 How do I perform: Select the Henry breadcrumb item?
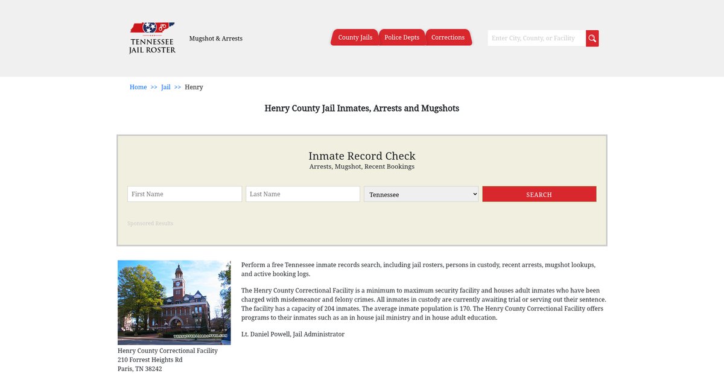(194, 87)
